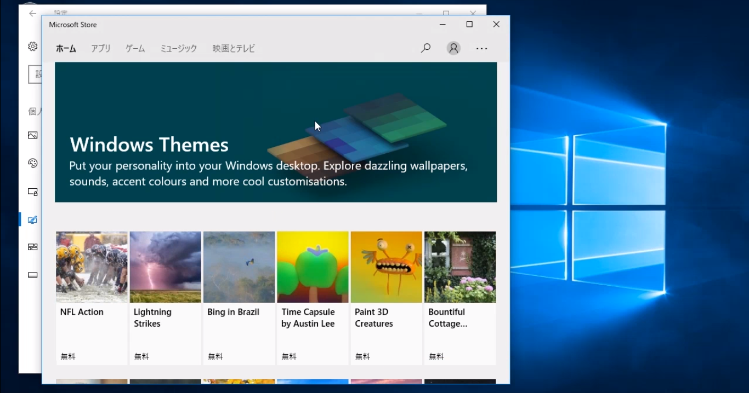Switch to the アプリ tab
This screenshot has height=393, width=749.
coord(101,48)
